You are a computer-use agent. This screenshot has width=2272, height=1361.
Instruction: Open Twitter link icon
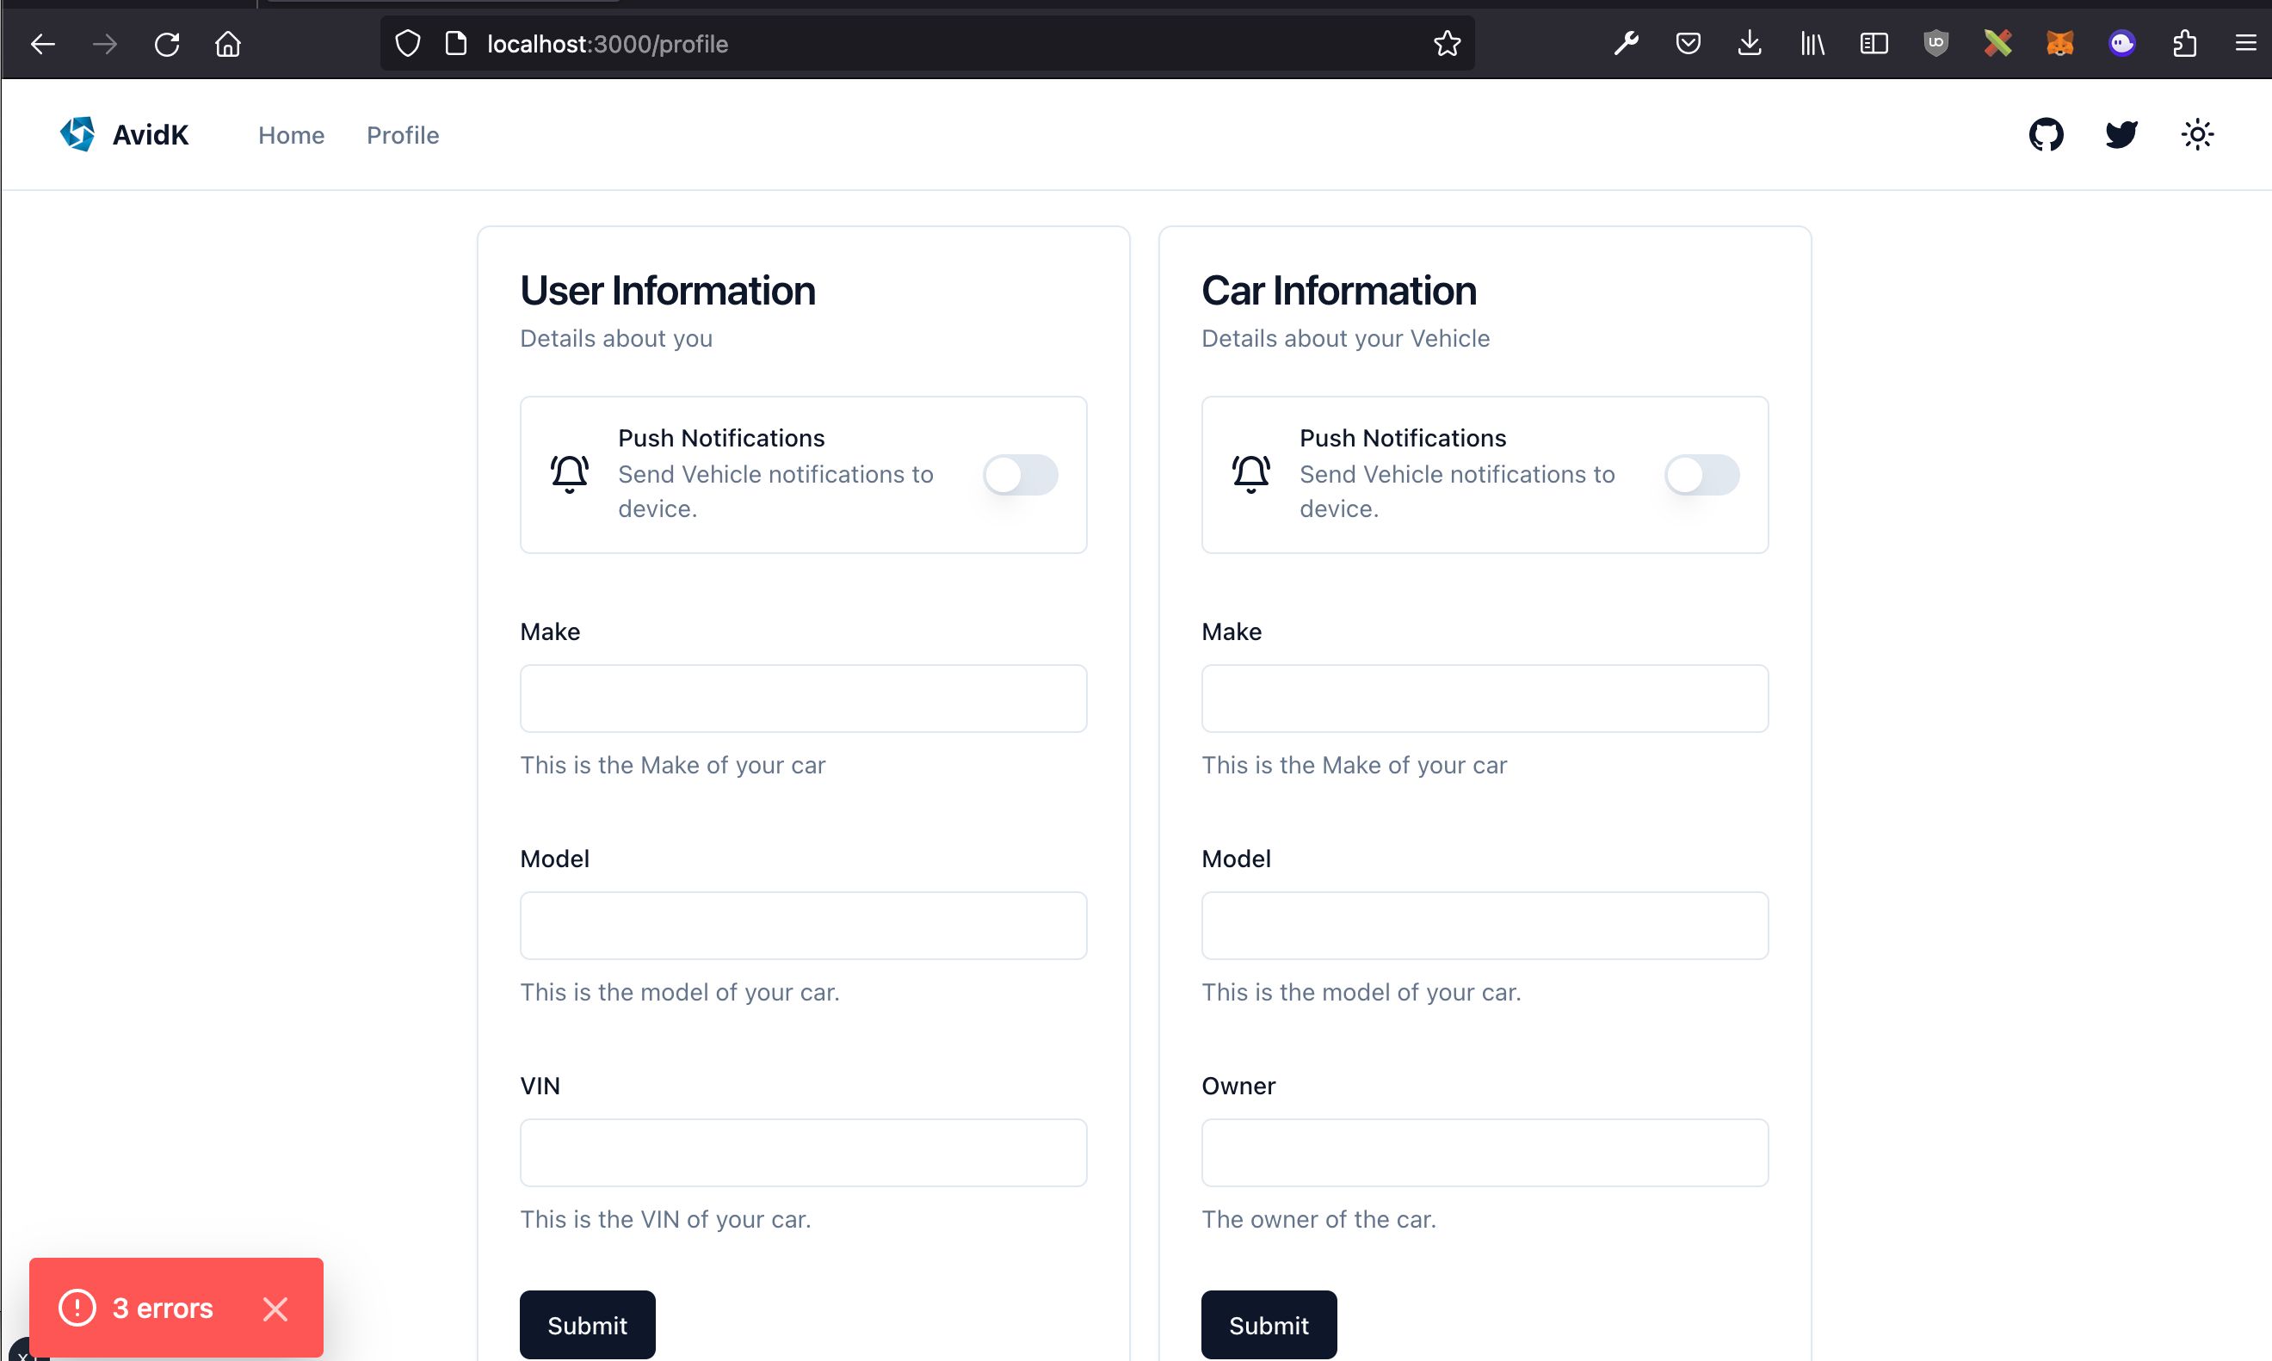(x=2121, y=135)
